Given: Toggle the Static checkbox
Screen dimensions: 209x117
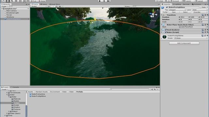Looking at the screenshot, I should click(x=201, y=7).
